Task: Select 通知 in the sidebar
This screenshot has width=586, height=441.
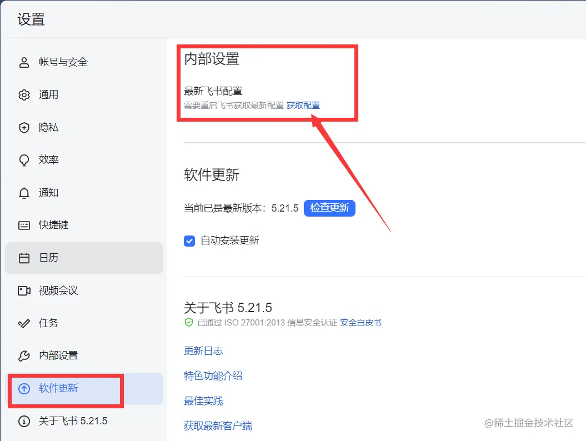Action: (84, 193)
